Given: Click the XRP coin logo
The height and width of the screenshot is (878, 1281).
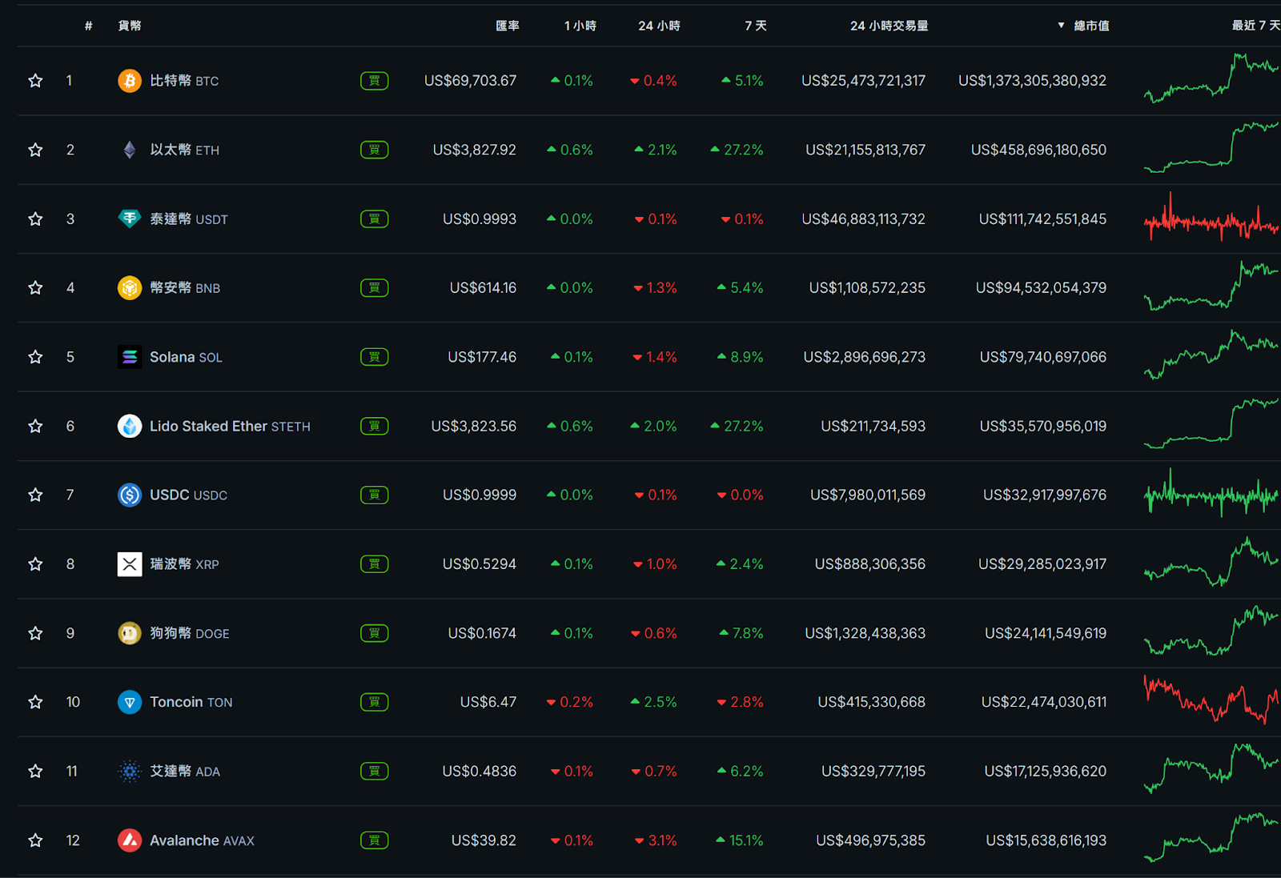Looking at the screenshot, I should tap(130, 564).
